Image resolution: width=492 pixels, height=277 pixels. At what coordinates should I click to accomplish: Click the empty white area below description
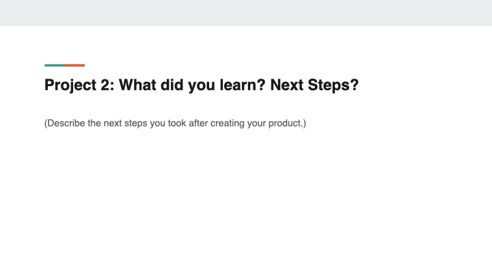pos(246,205)
